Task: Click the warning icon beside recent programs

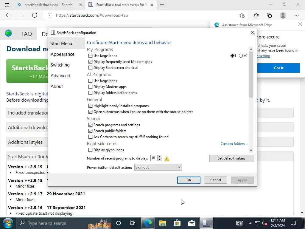Action: point(167,159)
